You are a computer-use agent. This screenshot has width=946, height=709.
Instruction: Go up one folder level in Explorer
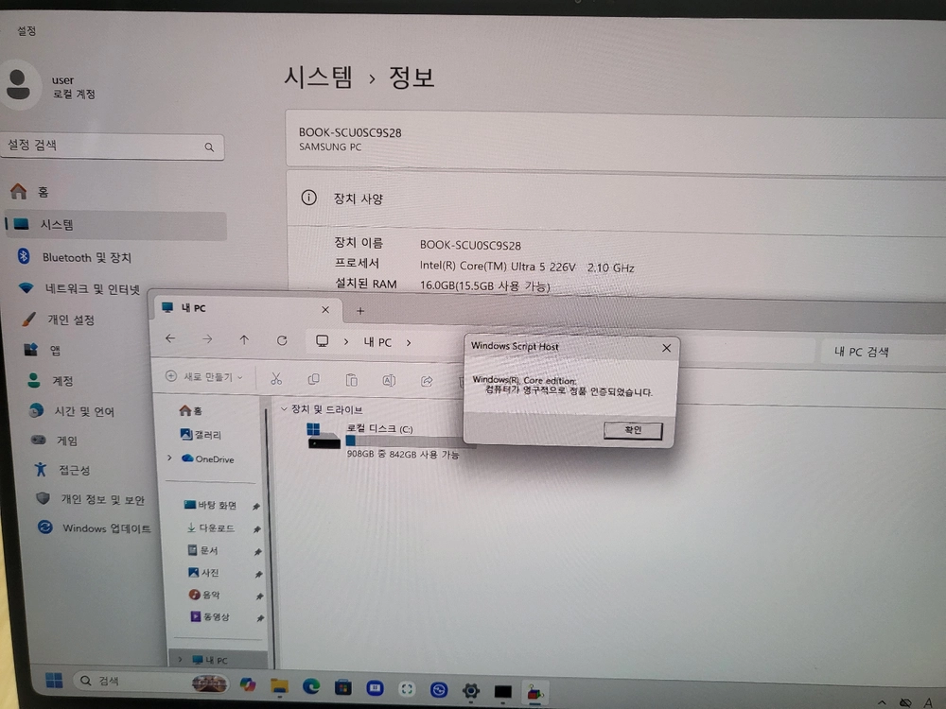pos(244,340)
